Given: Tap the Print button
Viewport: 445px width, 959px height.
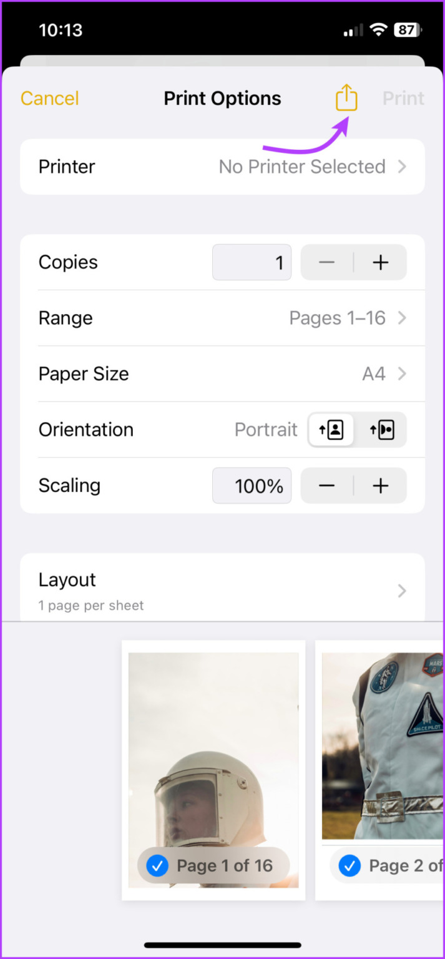Looking at the screenshot, I should (x=403, y=98).
